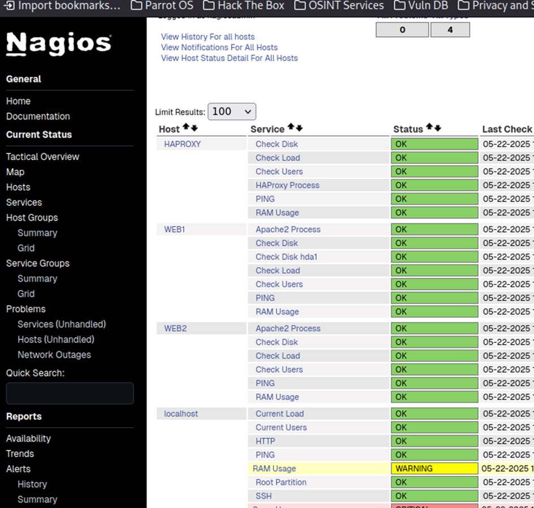Open the HAPROXY host link
The image size is (534, 508).
coord(183,144)
